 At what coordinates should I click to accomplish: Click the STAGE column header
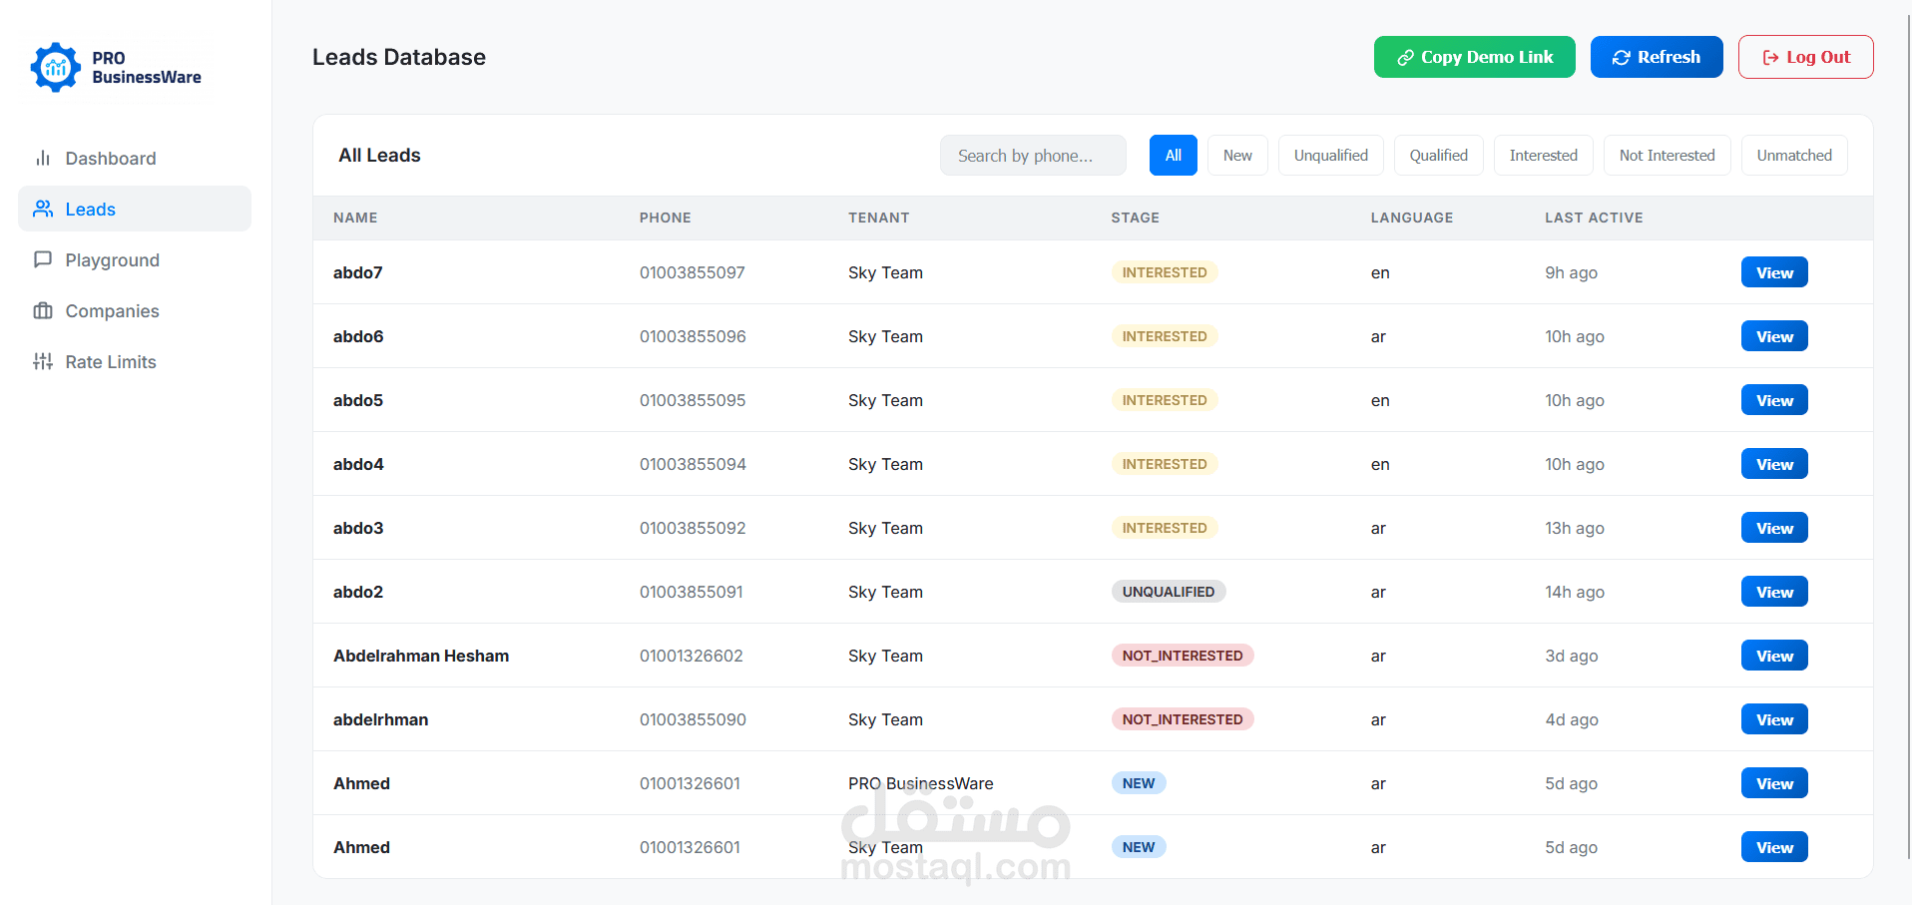click(x=1136, y=218)
